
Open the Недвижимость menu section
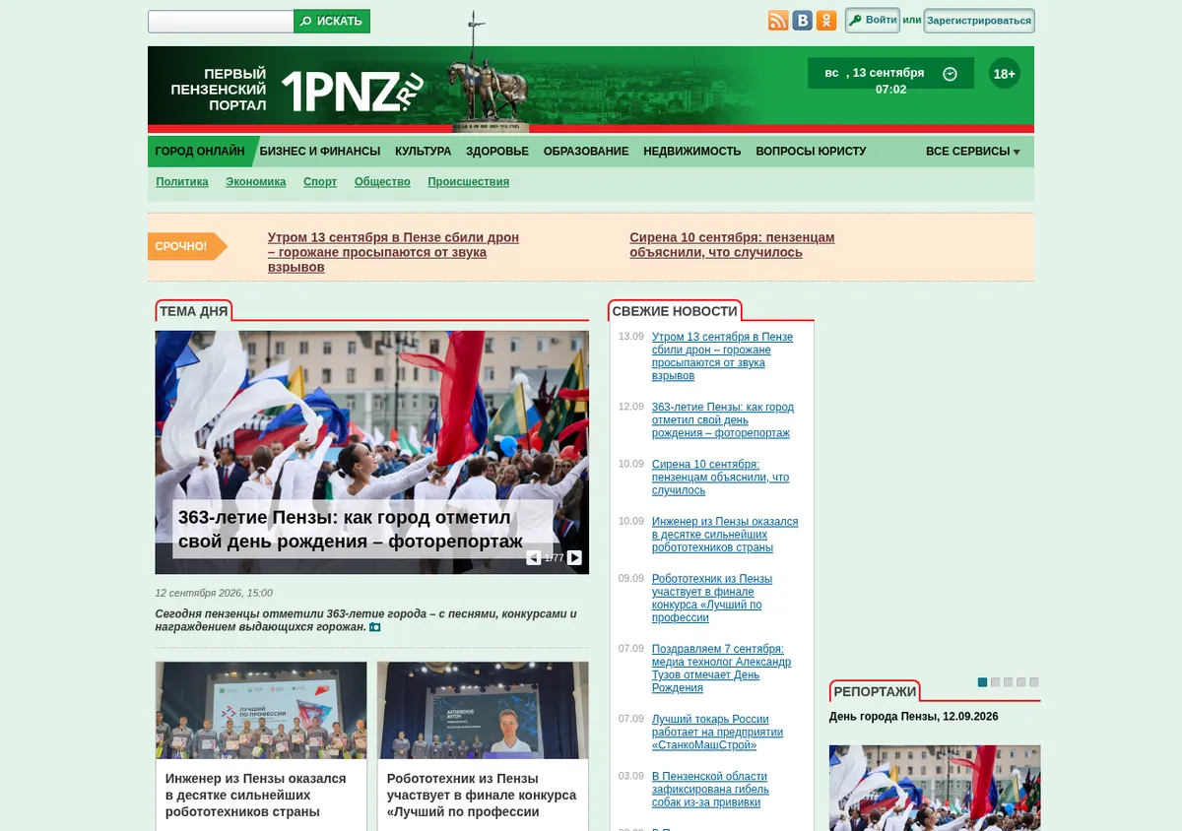pyautogui.click(x=691, y=152)
